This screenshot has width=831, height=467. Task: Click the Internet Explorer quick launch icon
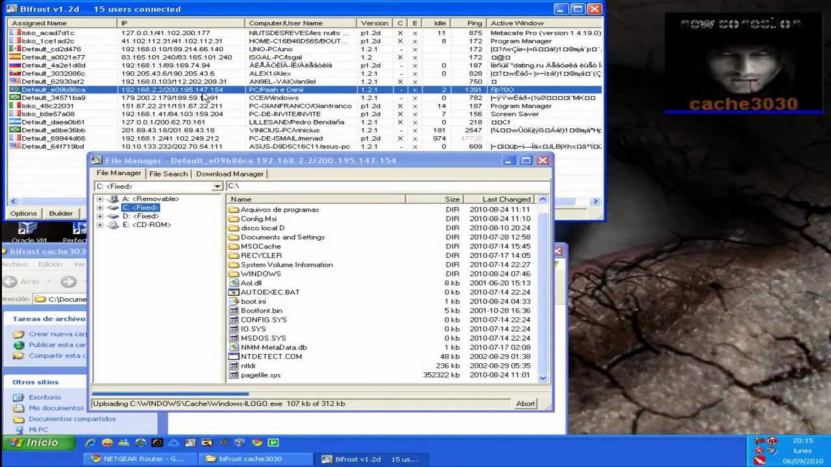click(x=90, y=442)
